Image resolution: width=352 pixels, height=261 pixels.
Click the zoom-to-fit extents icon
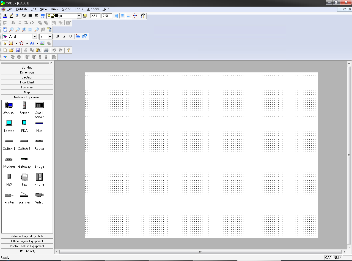(x=30, y=29)
